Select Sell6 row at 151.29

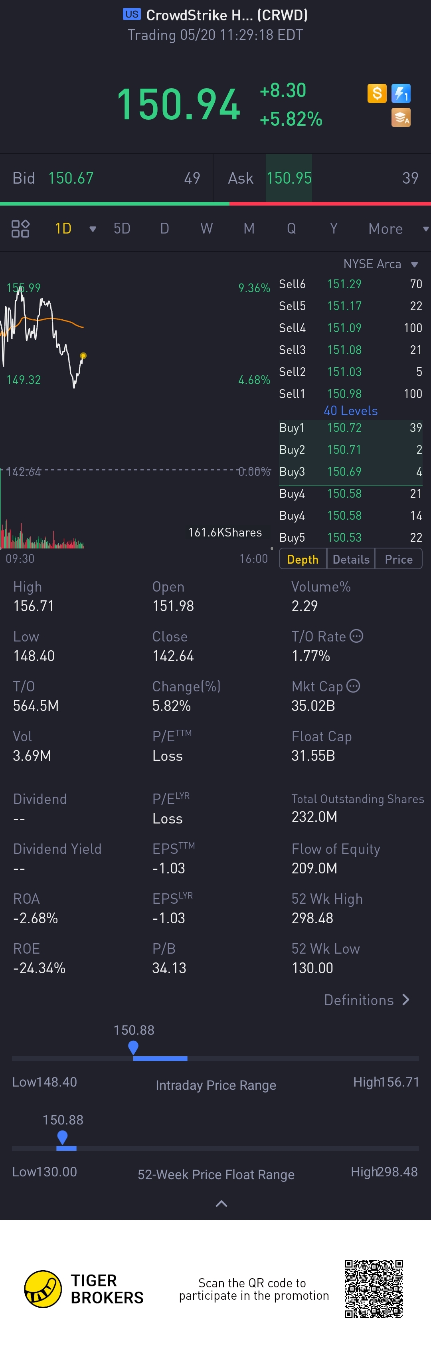tap(350, 284)
